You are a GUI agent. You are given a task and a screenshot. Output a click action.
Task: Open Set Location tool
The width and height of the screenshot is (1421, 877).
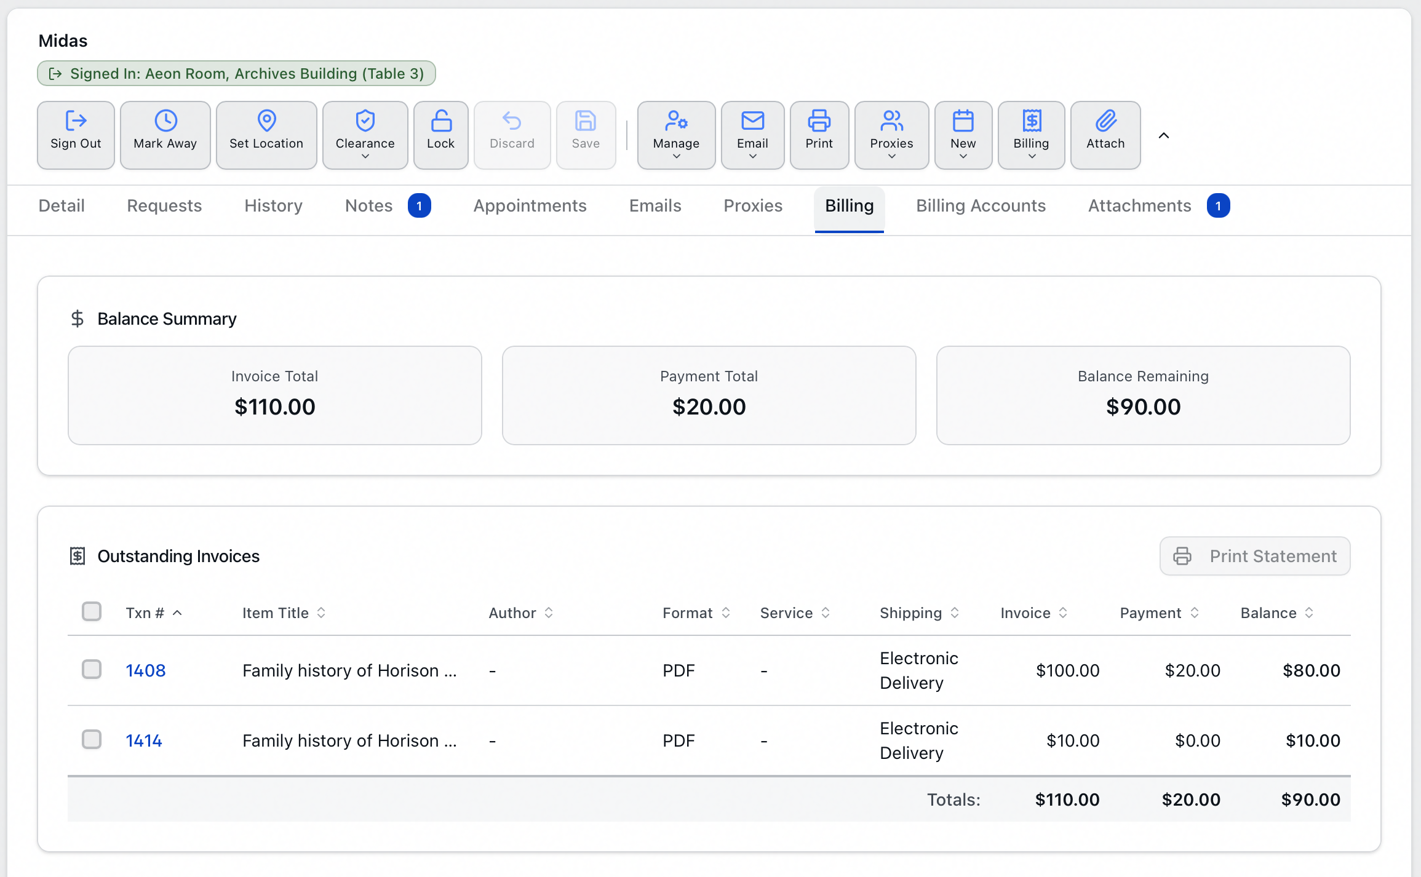pos(266,135)
